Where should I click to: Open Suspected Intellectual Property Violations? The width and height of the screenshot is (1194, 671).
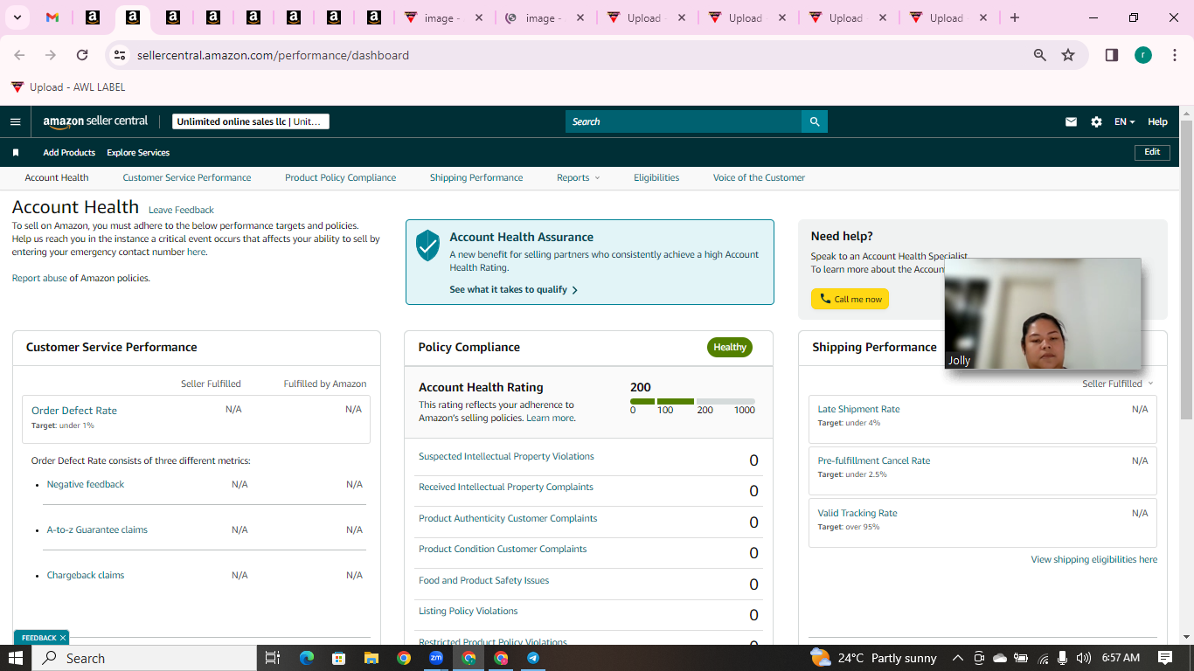click(506, 456)
